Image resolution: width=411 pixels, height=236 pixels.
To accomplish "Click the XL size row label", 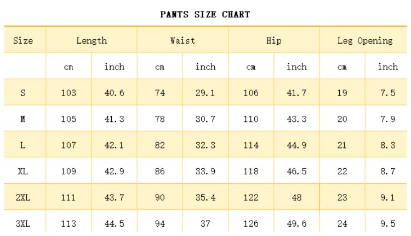I will [x=23, y=172].
